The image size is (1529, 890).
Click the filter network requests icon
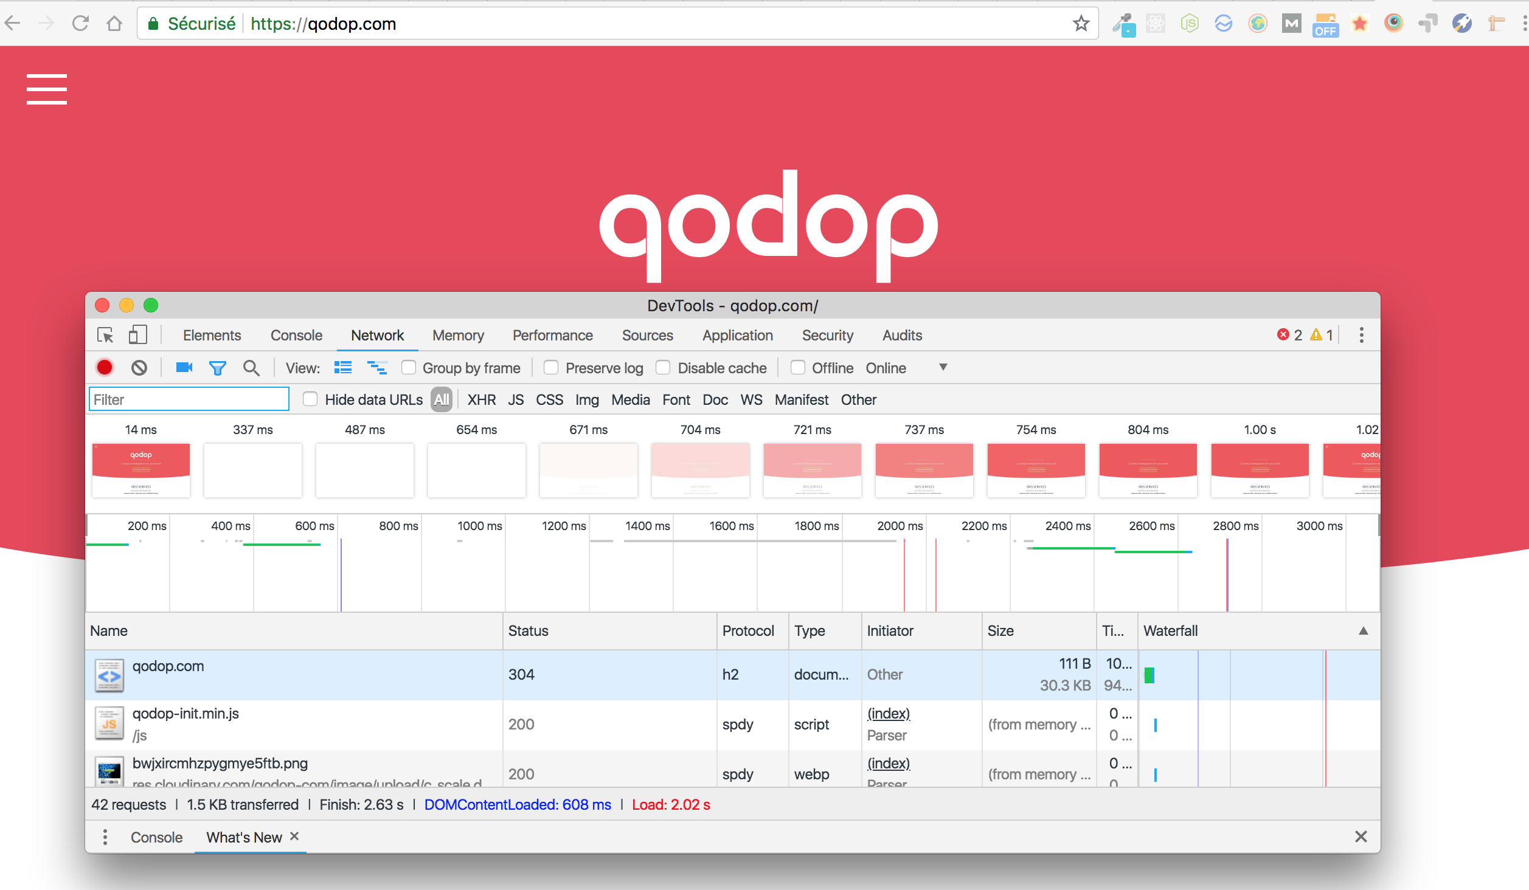click(x=215, y=368)
